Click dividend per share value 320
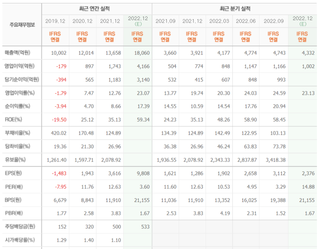This screenshot has width=325, height=249. (89, 227)
